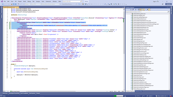Open the Output panel tab
This screenshot has width=173, height=97.
(x=38, y=93)
